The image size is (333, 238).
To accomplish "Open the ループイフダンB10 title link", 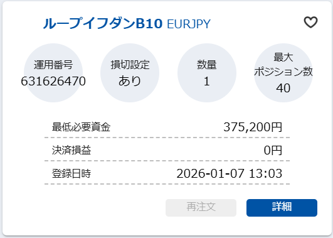I will point(103,23).
